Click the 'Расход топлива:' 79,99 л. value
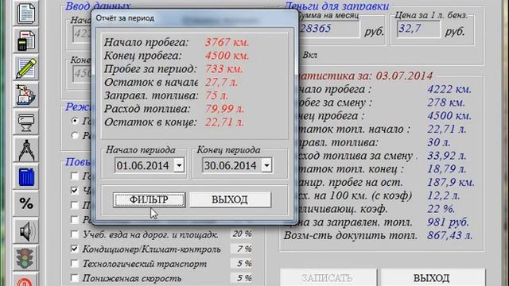Screen dimensions: 509x286 tap(224, 109)
